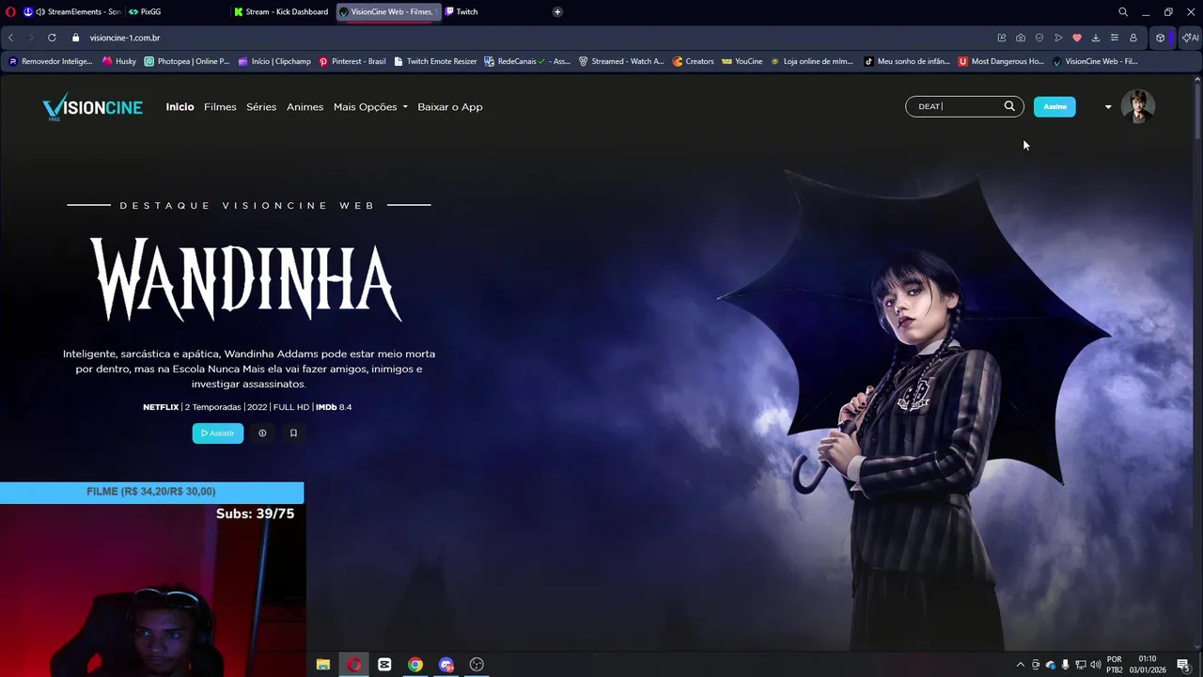Image resolution: width=1203 pixels, height=677 pixels.
Task: Take a snapshot with the camera icon
Action: tap(1021, 38)
